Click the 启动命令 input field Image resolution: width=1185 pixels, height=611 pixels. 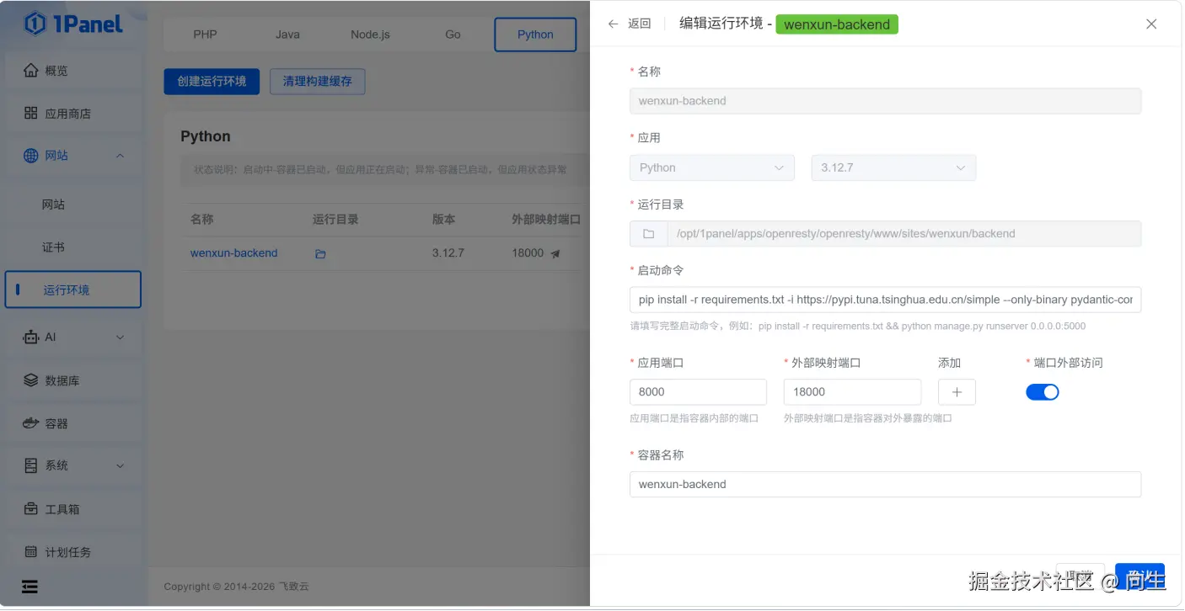tap(885, 300)
